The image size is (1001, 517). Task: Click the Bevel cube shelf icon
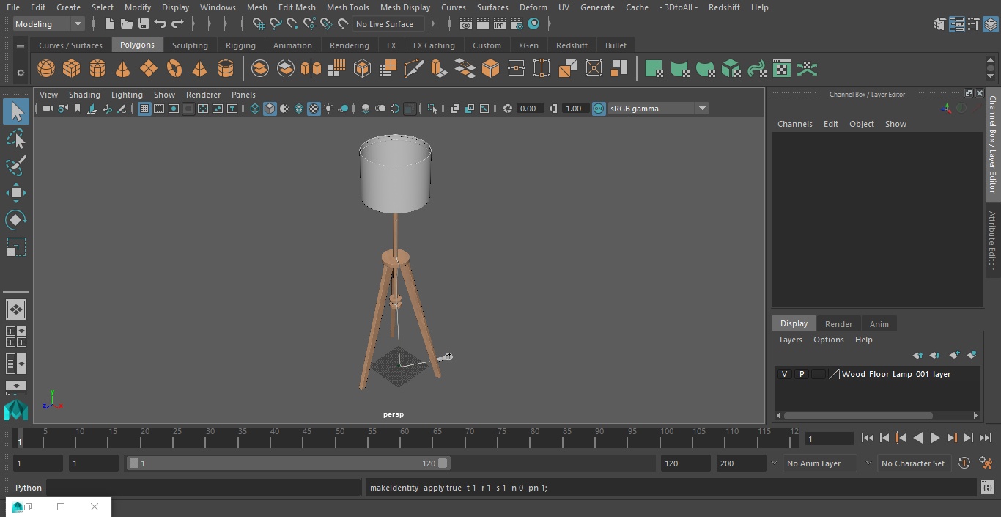491,69
